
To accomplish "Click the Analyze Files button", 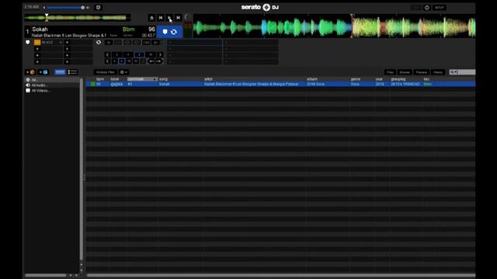I will coord(106,72).
